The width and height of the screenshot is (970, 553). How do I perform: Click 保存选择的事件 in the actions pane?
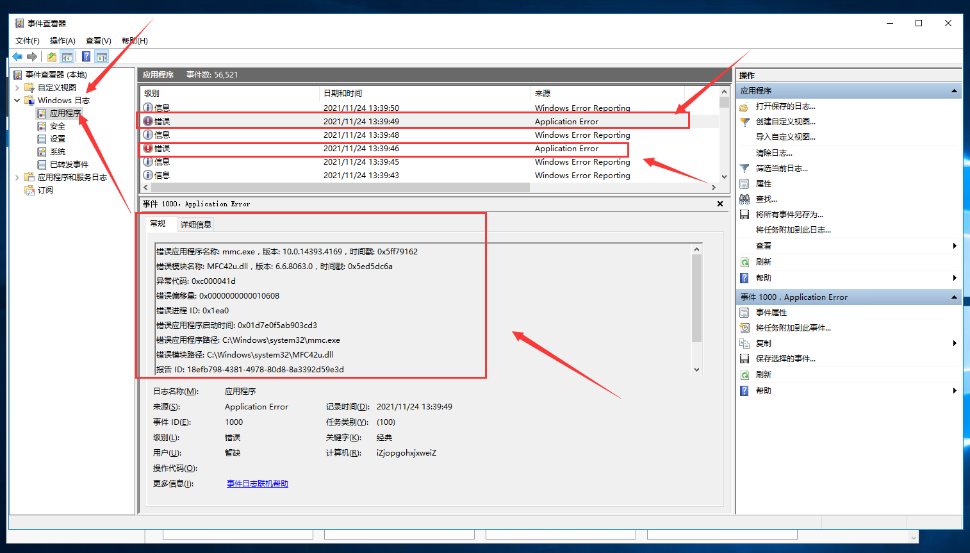click(785, 359)
